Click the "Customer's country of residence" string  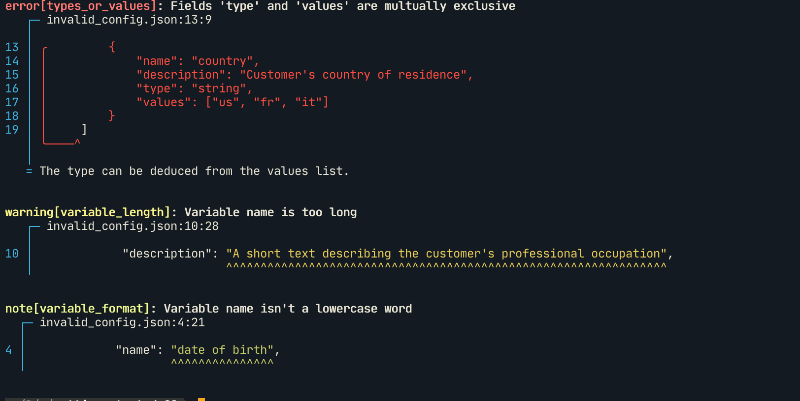click(353, 75)
